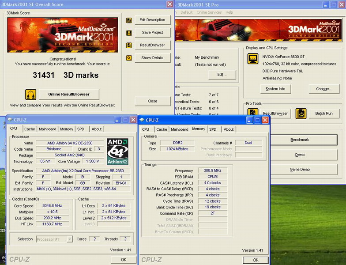Click the Channels # Dual field
346x265 pixels.
pyautogui.click(x=248, y=143)
